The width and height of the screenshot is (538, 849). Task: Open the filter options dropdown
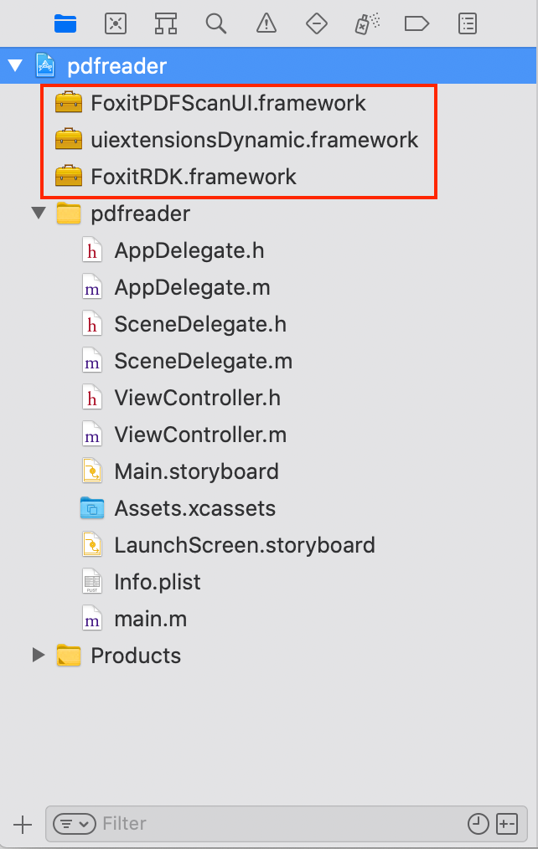pos(75,825)
